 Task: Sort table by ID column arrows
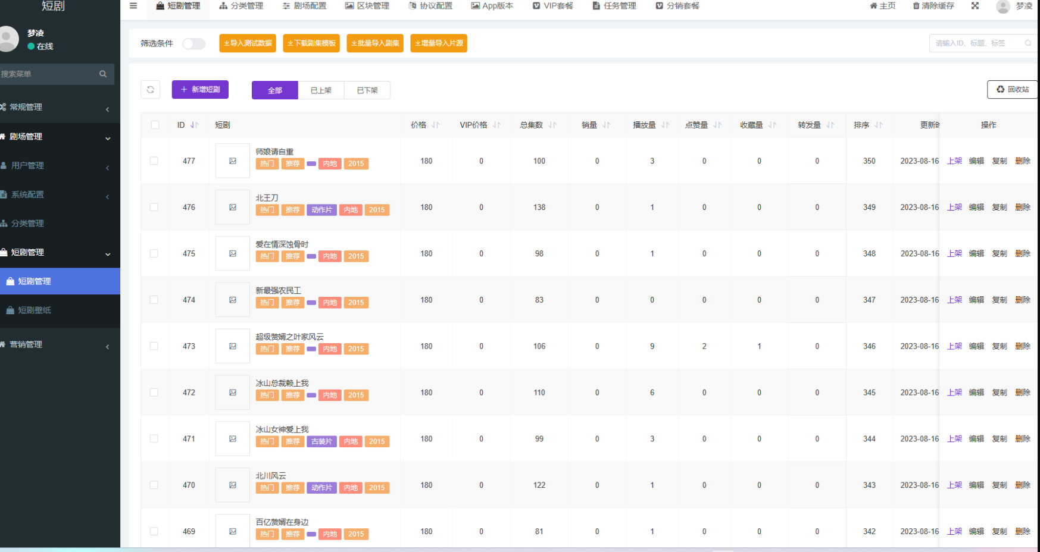click(194, 126)
